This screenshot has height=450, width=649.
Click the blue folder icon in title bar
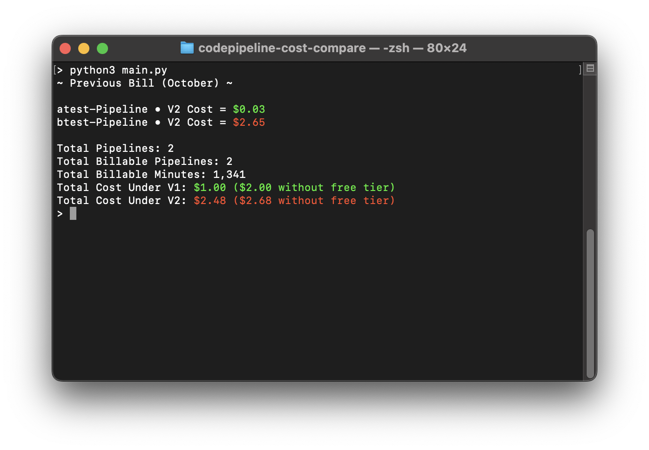point(187,48)
